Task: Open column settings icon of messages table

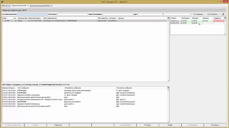Action: (x=168, y=88)
